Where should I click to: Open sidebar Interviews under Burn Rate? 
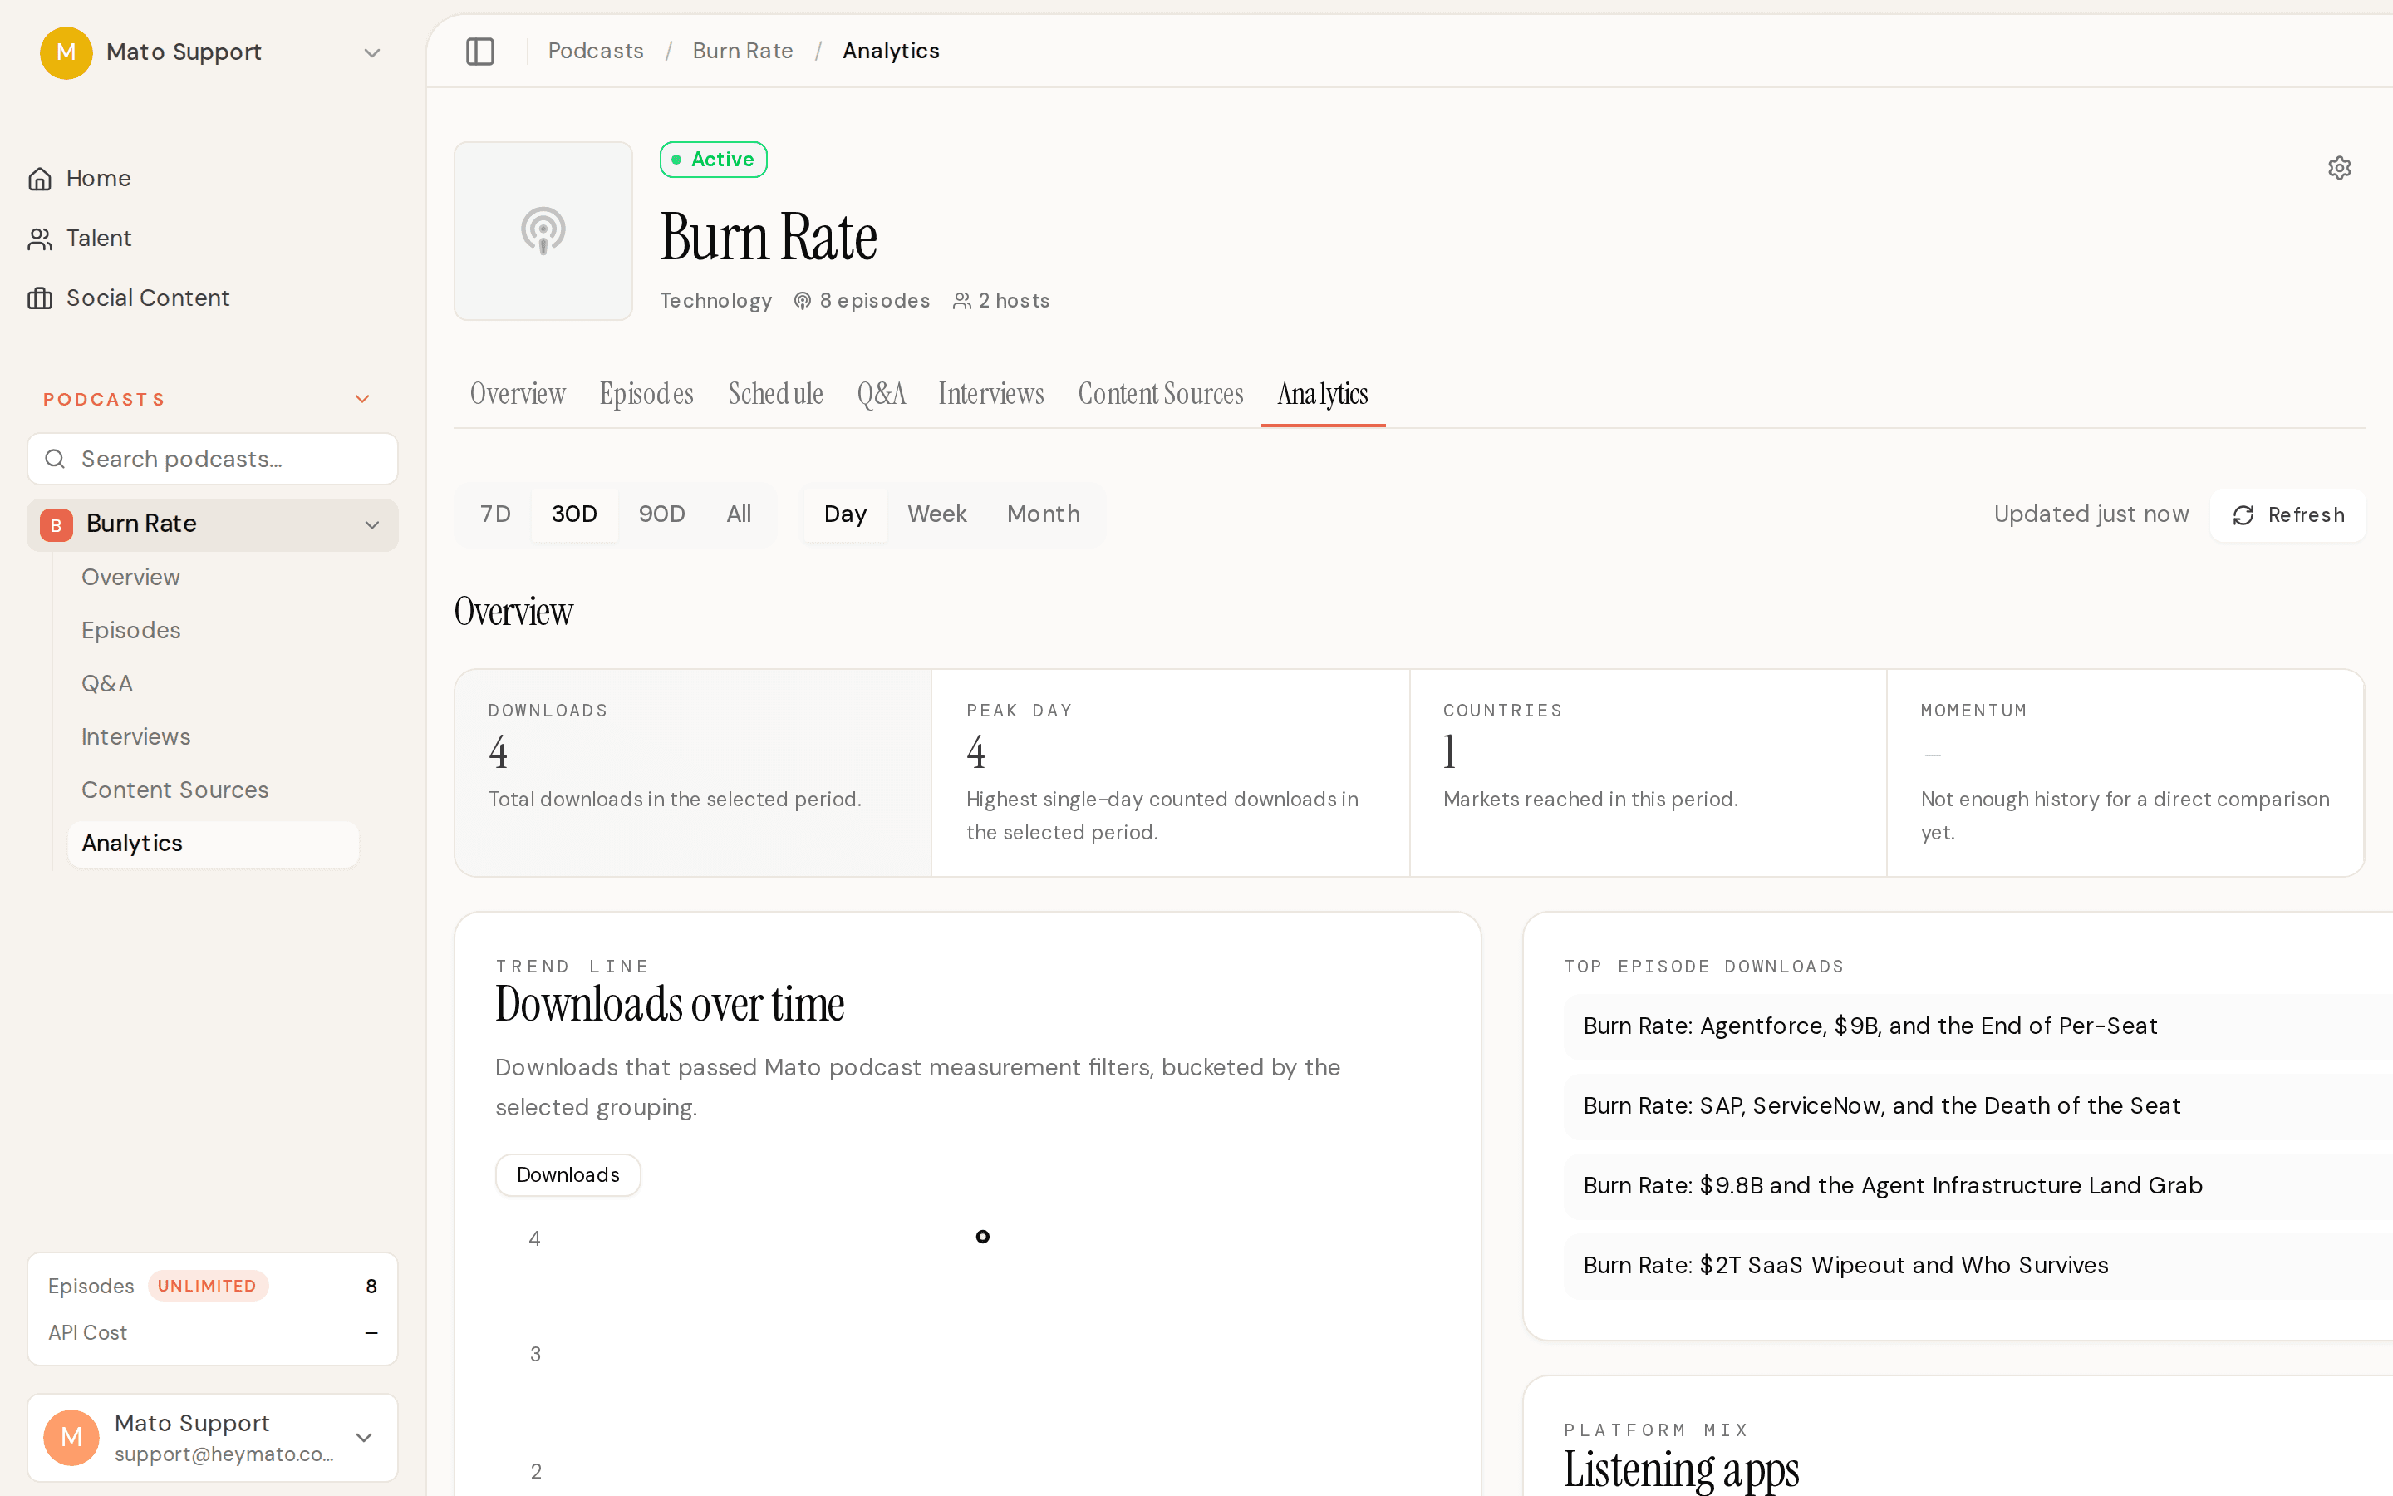click(x=135, y=737)
